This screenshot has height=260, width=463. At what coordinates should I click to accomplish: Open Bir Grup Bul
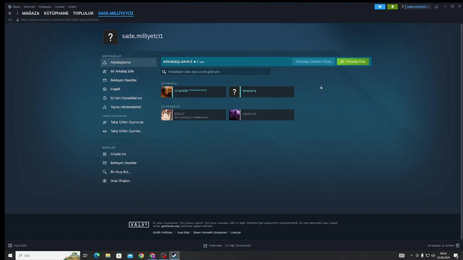tap(128, 172)
